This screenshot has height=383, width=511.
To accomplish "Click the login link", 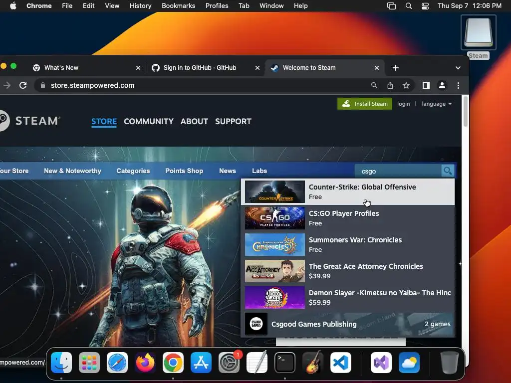I will coord(403,104).
